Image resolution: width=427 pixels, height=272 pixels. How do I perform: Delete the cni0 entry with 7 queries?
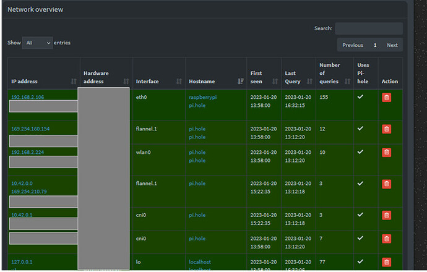click(386, 239)
